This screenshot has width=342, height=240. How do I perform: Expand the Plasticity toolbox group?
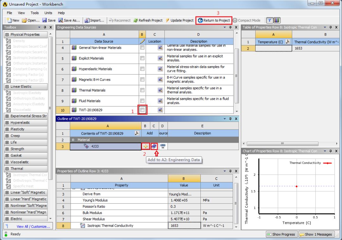click(x=7, y=129)
